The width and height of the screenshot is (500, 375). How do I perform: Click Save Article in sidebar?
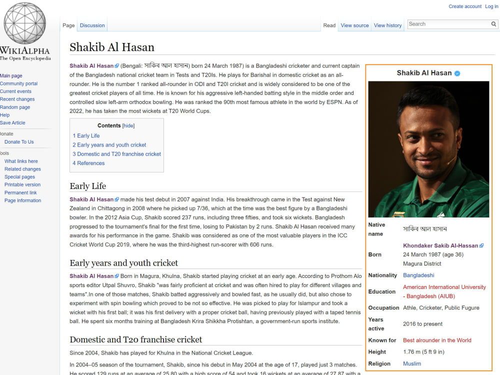[x=12, y=123]
